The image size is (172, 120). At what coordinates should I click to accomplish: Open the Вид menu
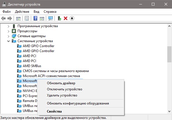point(36,12)
